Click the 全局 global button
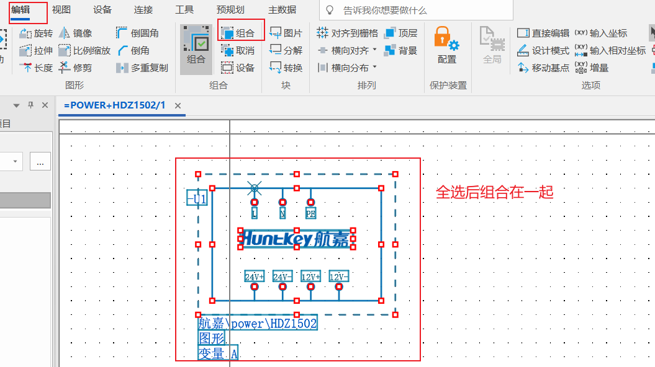 point(492,45)
